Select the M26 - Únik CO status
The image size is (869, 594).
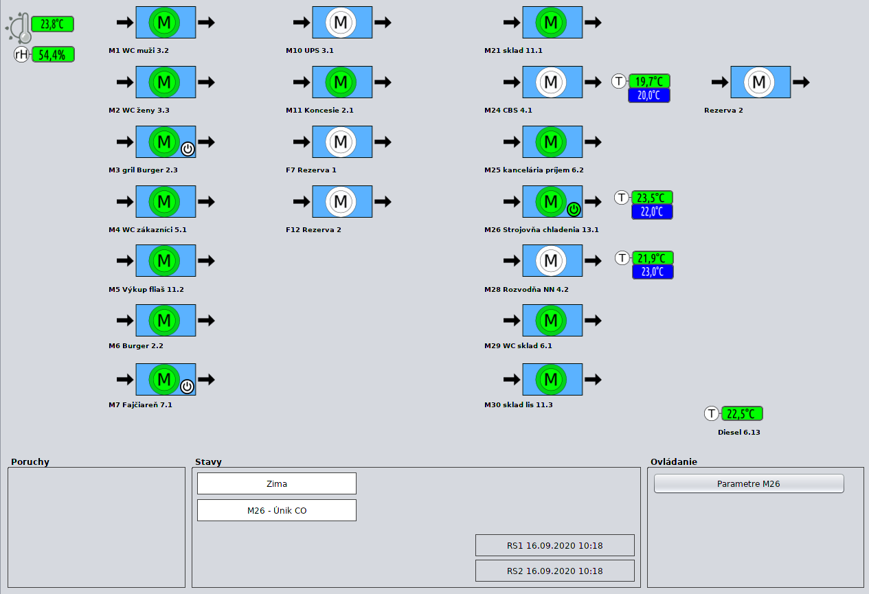(276, 510)
